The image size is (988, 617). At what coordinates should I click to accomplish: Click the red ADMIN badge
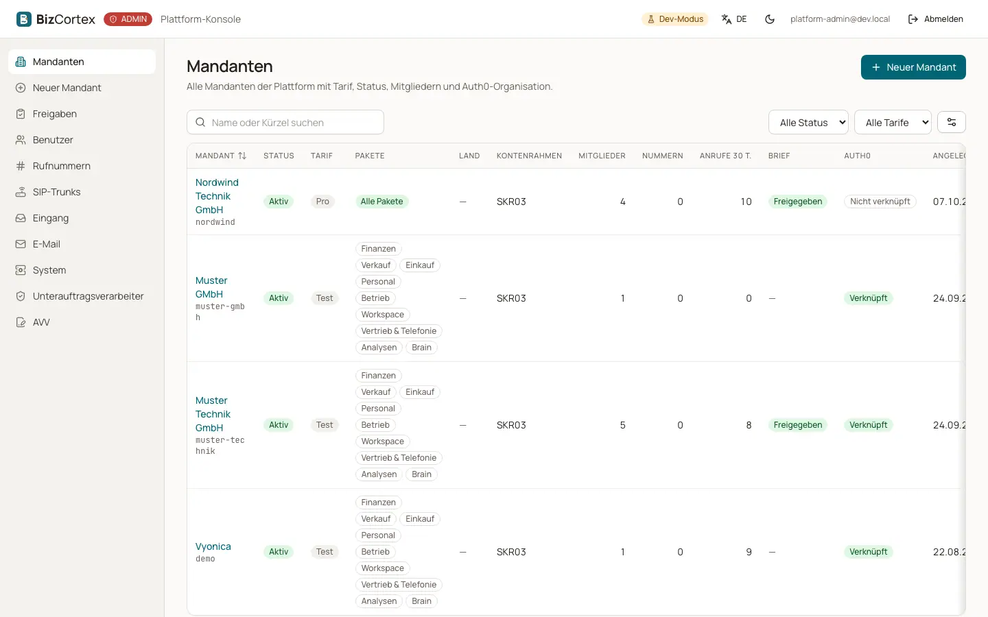pos(128,19)
